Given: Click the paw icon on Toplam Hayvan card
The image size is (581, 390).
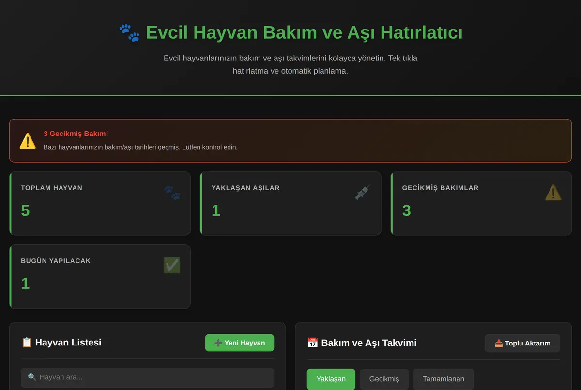Looking at the screenshot, I should click(x=172, y=193).
